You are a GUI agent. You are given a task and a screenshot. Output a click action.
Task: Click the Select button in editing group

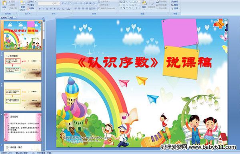coord(176,8)
